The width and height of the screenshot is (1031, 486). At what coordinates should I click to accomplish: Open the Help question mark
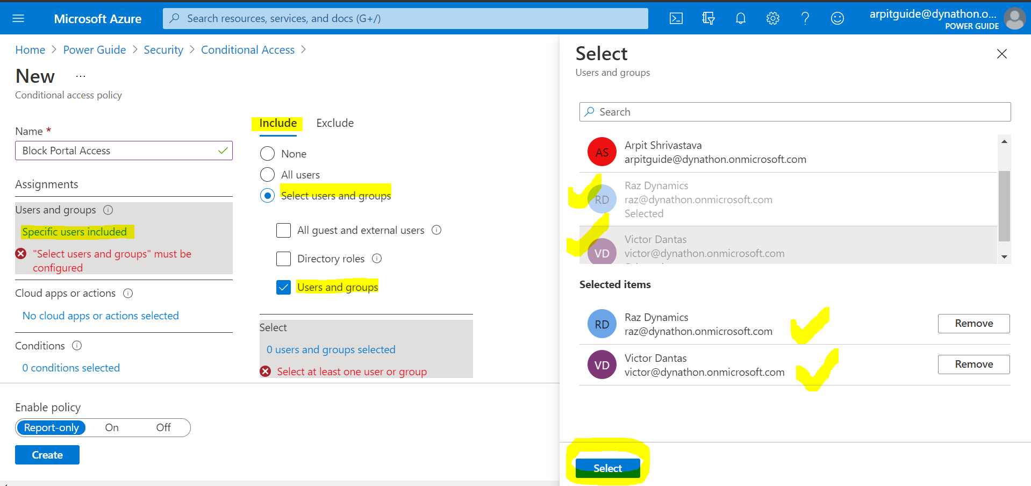805,18
